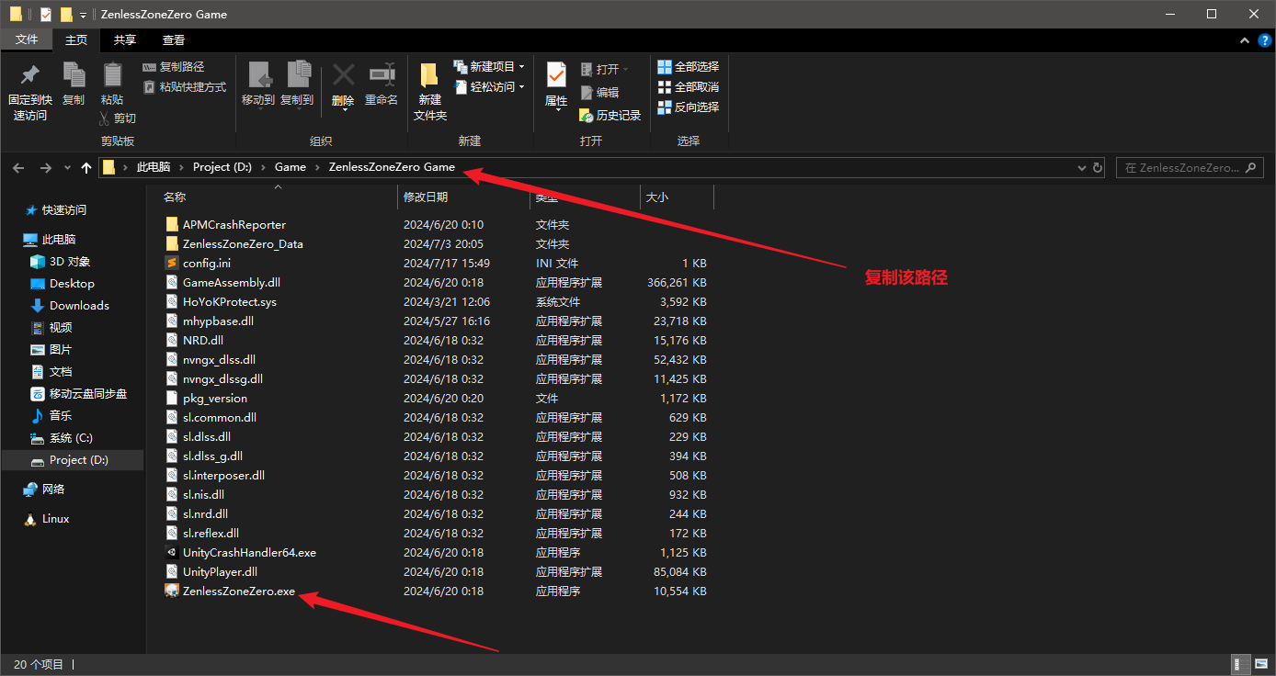
Task: Open 新建文件夹 to create a folder
Action: [427, 87]
